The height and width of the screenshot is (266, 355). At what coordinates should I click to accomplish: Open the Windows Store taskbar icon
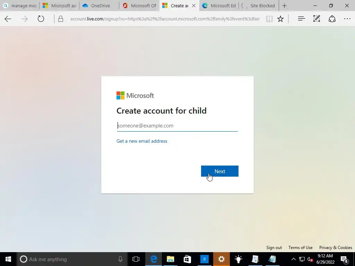click(x=187, y=259)
